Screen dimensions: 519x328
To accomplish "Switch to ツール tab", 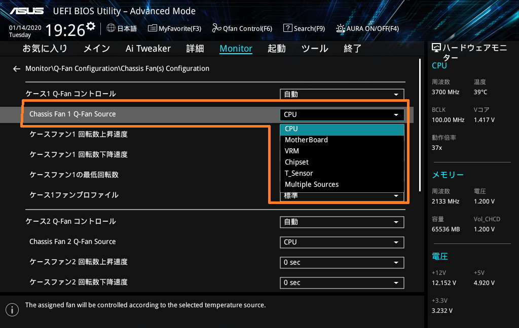I will click(x=315, y=49).
